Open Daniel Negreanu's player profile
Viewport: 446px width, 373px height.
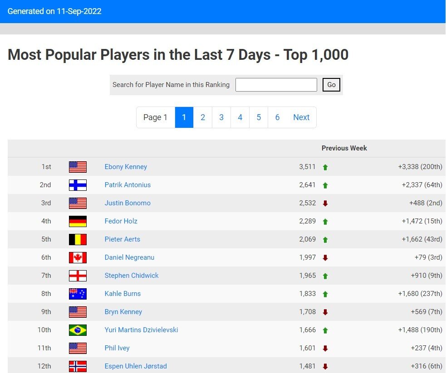coord(129,257)
